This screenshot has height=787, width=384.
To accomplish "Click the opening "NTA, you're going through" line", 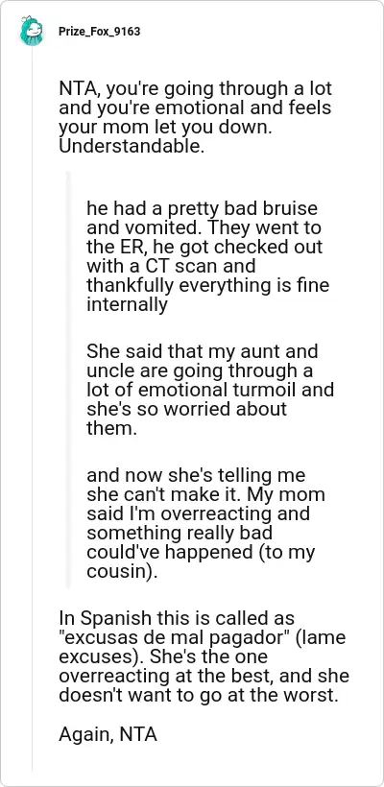I will click(195, 88).
